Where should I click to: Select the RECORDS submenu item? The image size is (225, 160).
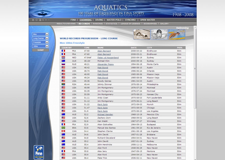[84, 24]
